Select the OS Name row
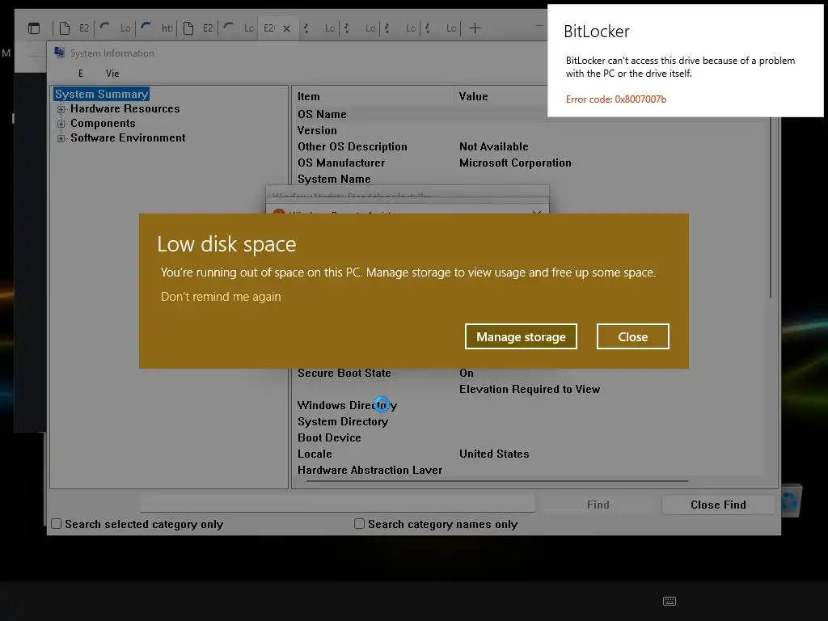 point(530,114)
